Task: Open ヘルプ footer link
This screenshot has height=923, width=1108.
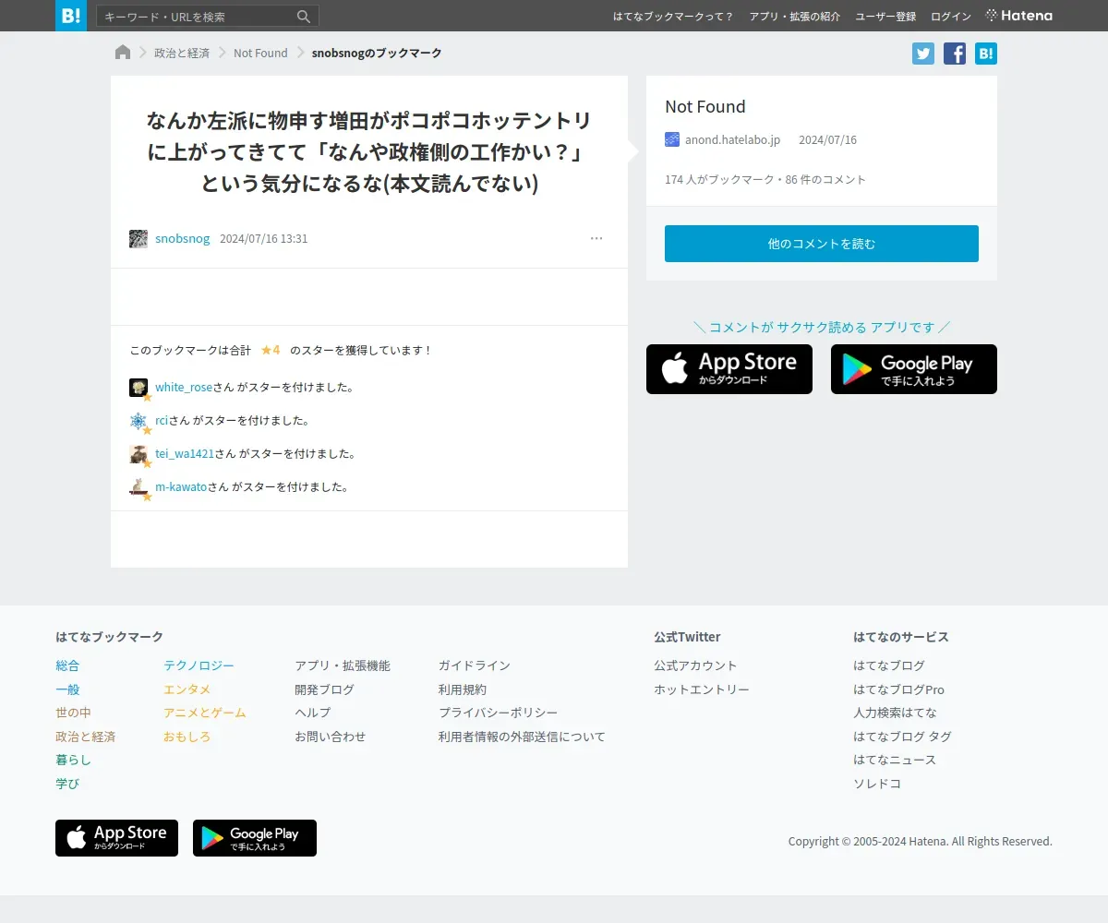Action: [x=312, y=713]
